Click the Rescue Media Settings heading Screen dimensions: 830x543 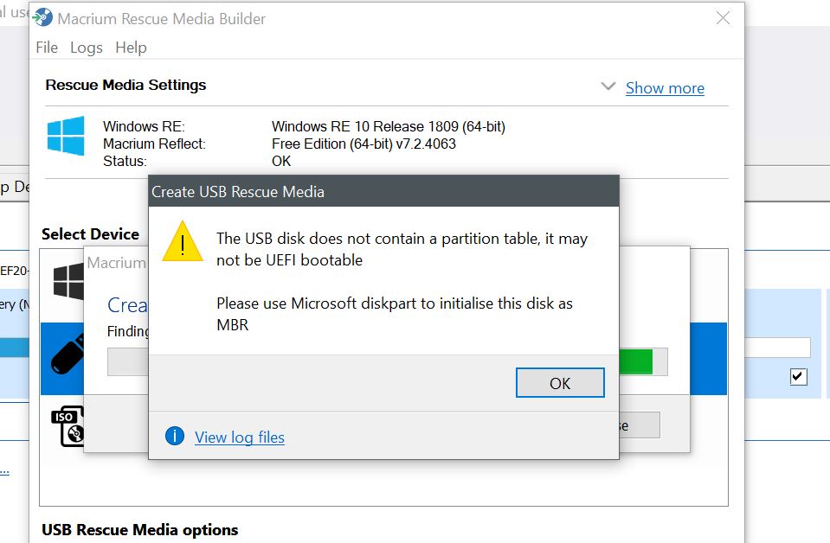(125, 85)
